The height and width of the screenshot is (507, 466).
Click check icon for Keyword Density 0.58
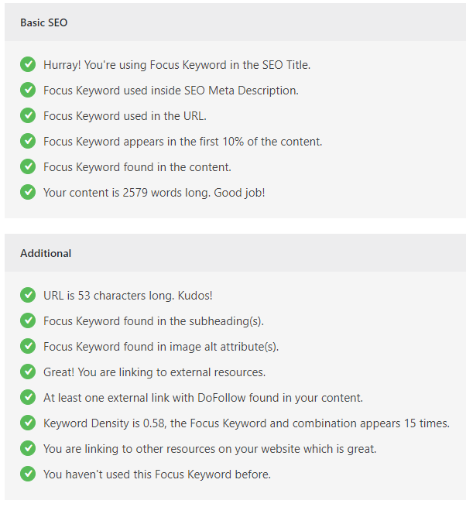click(28, 423)
